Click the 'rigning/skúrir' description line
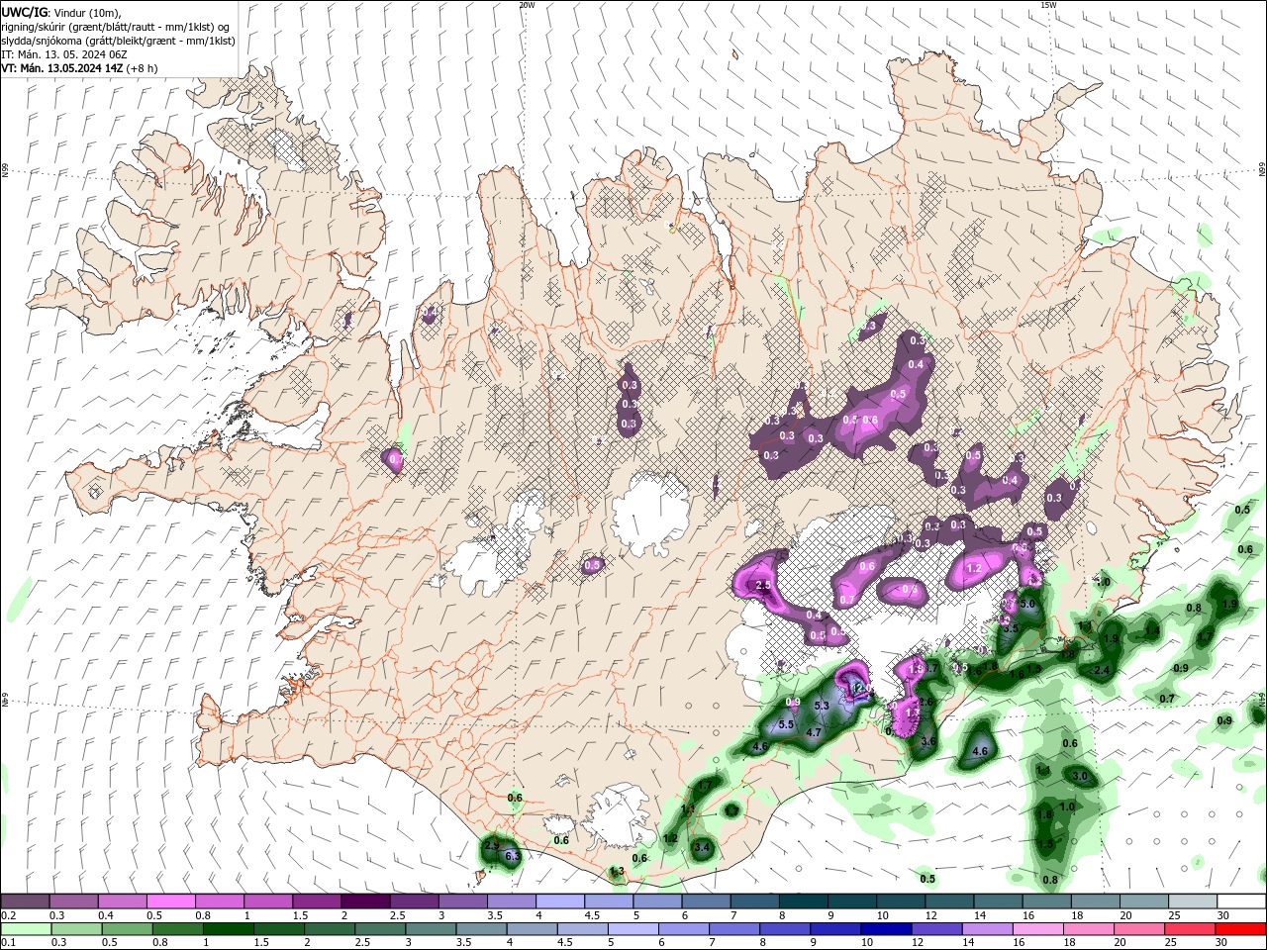 point(116,26)
